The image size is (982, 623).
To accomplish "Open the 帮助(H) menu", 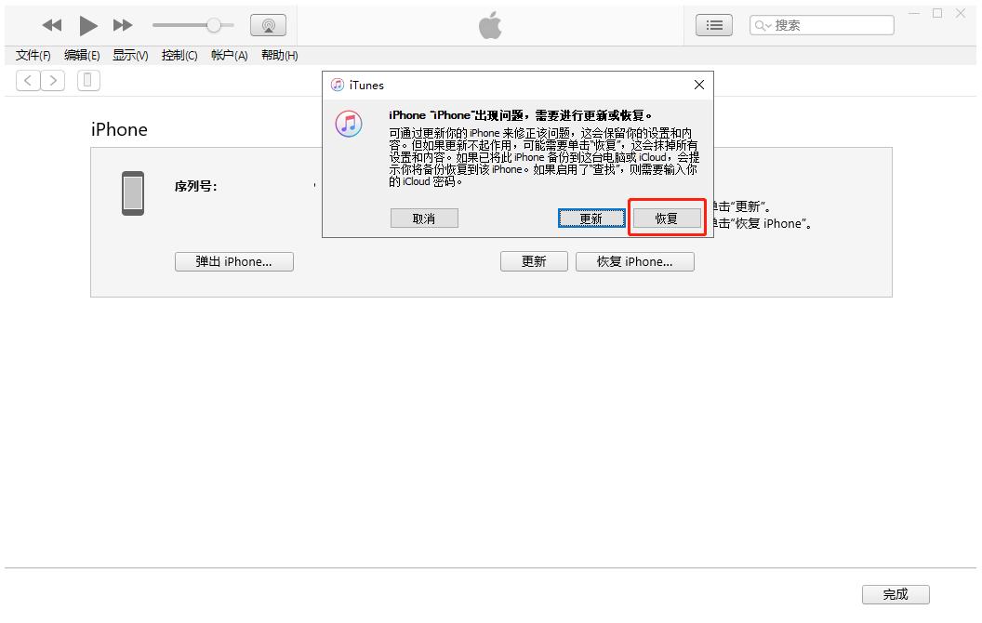I will pyautogui.click(x=279, y=55).
